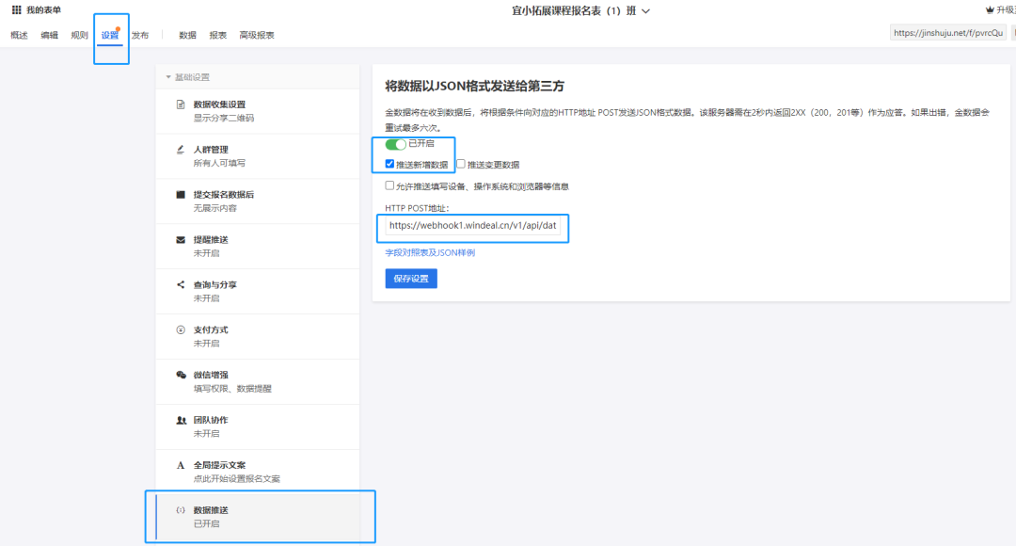Select the 支付方式 coin icon
Screen dimensions: 1016x546
(181, 329)
